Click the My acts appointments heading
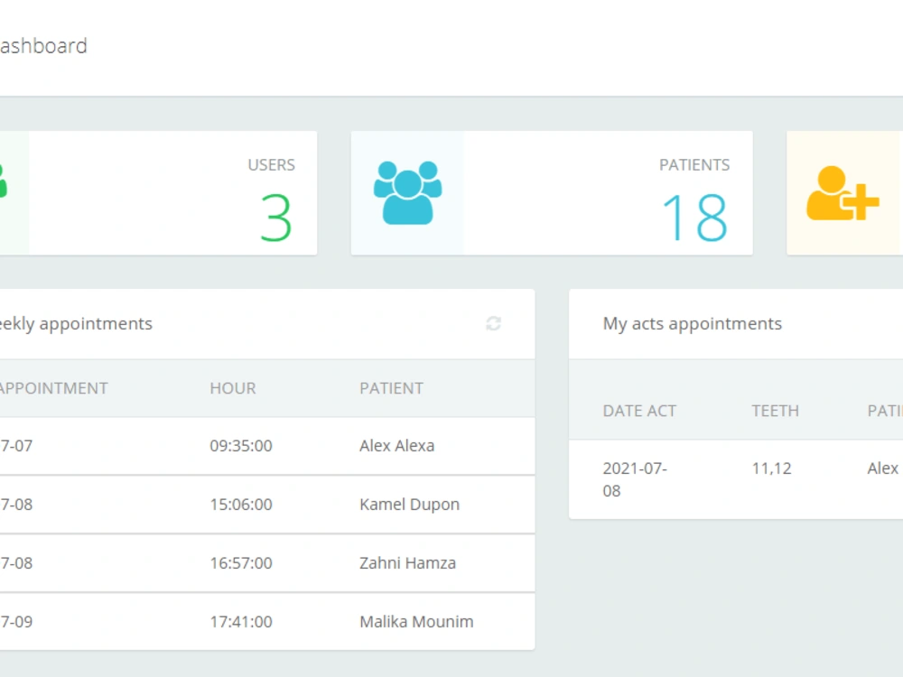The height and width of the screenshot is (677, 903). tap(693, 323)
